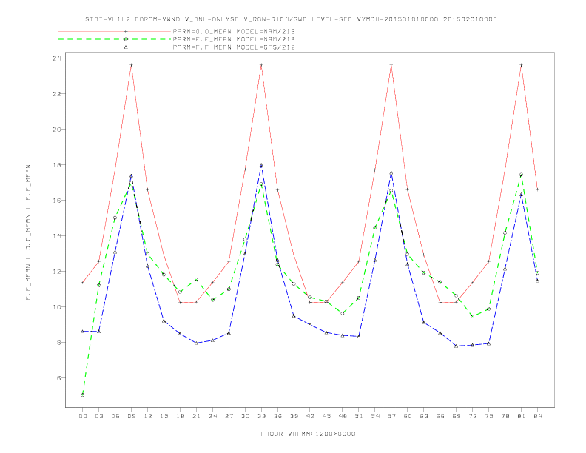The width and height of the screenshot is (586, 453).
Task: Click red line peak at hour 33
Action: (261, 65)
